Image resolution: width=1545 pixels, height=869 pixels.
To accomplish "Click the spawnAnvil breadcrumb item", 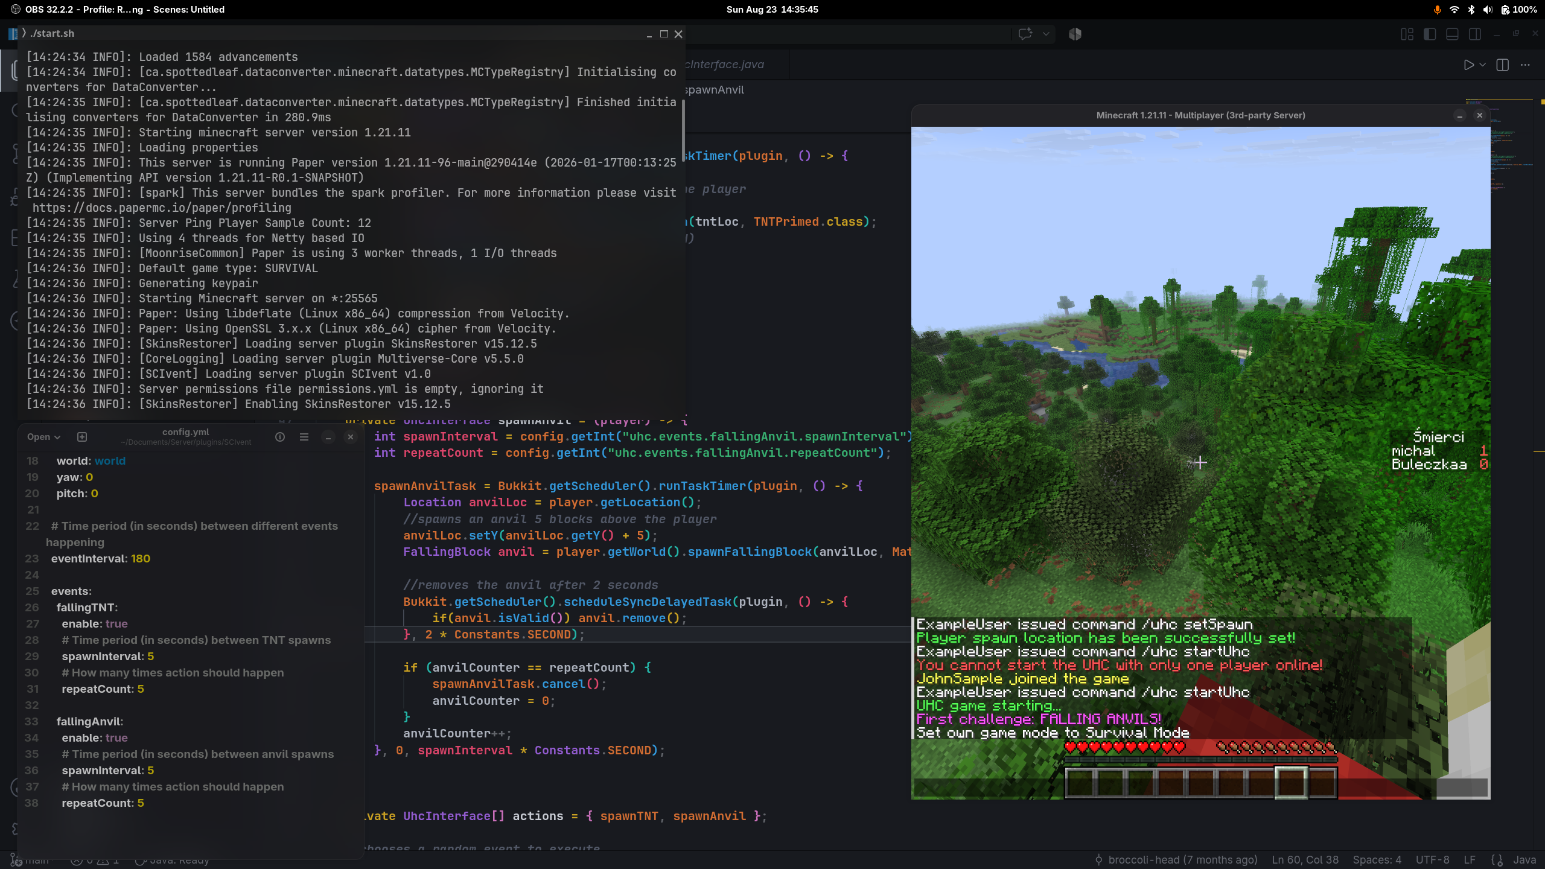I will (x=715, y=90).
